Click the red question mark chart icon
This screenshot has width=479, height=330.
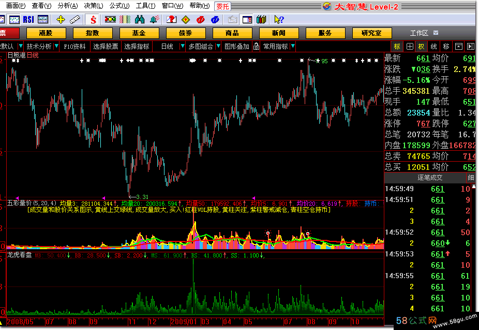[171, 20]
